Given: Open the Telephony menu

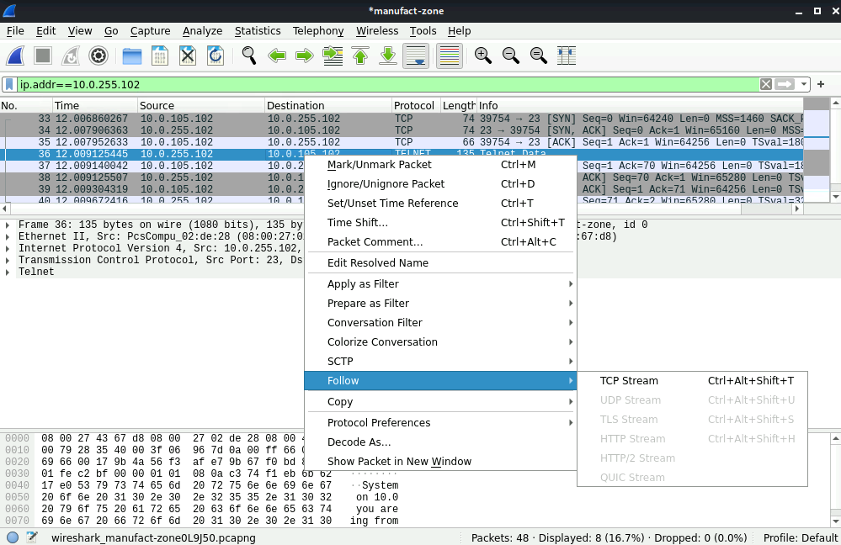Looking at the screenshot, I should [318, 31].
